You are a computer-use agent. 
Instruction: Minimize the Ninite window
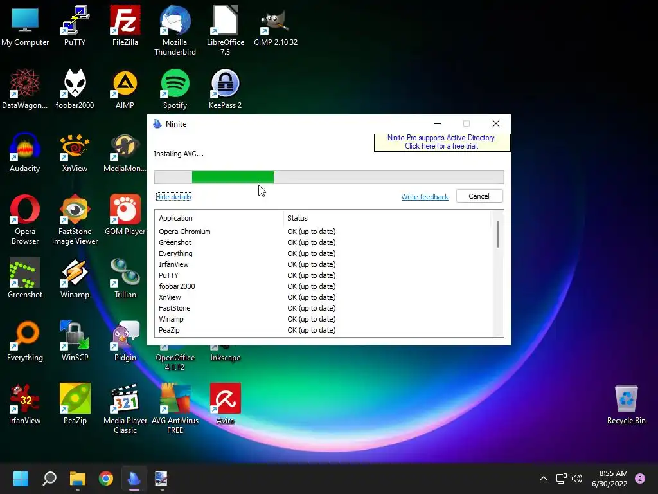(438, 123)
